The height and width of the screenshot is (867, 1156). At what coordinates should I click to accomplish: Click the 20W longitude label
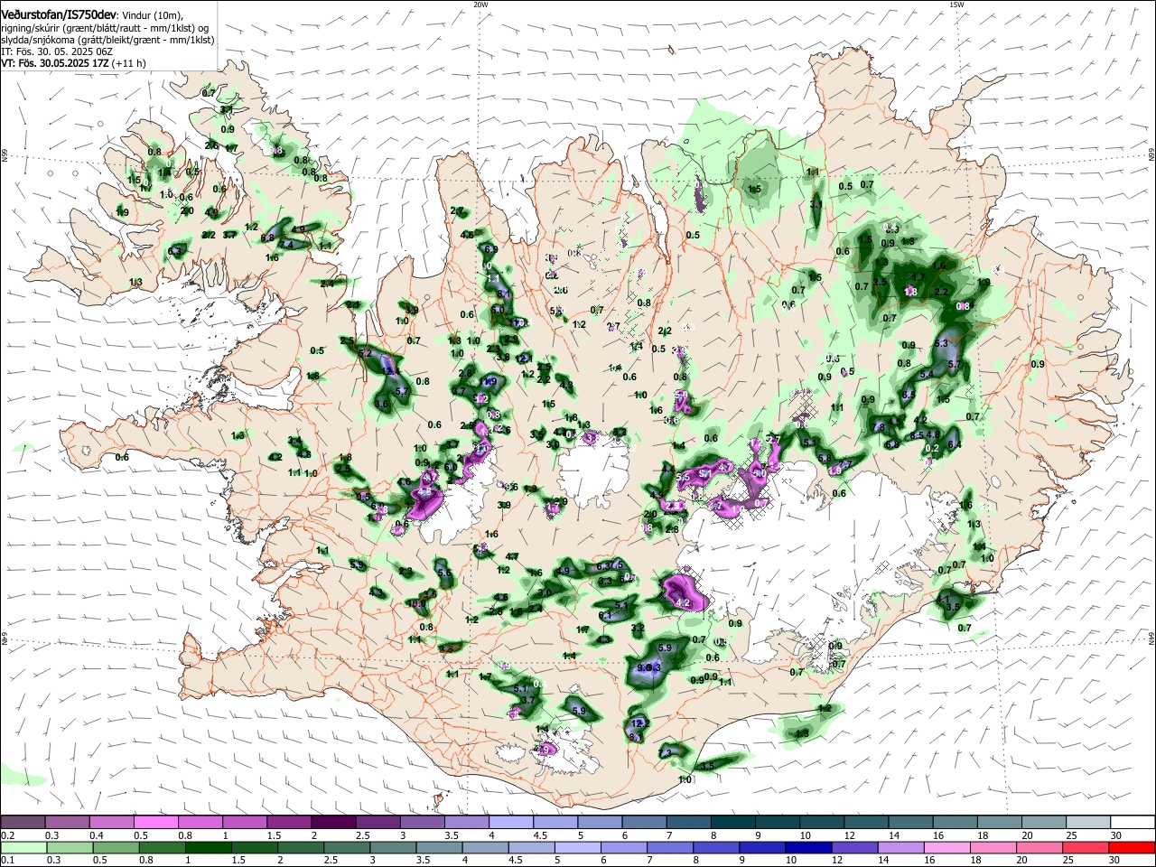(480, 5)
